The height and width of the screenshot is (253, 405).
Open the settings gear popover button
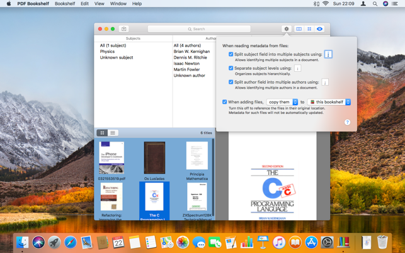coord(287,29)
